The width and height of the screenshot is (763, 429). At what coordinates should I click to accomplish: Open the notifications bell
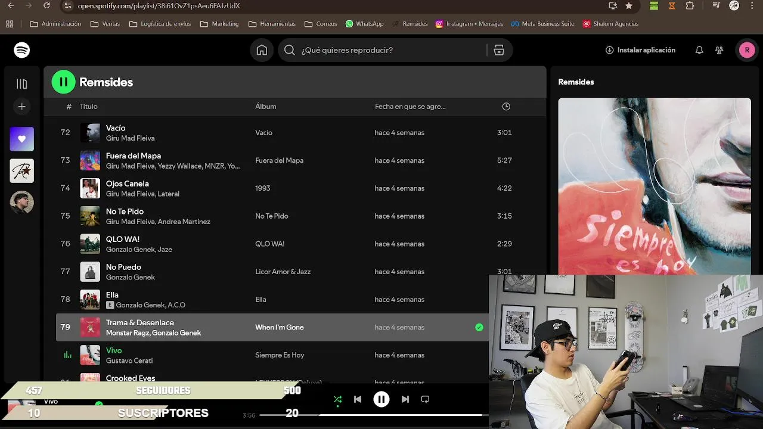tap(699, 50)
